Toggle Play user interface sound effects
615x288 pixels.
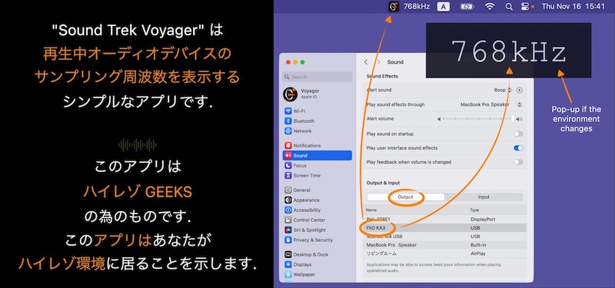pos(518,148)
